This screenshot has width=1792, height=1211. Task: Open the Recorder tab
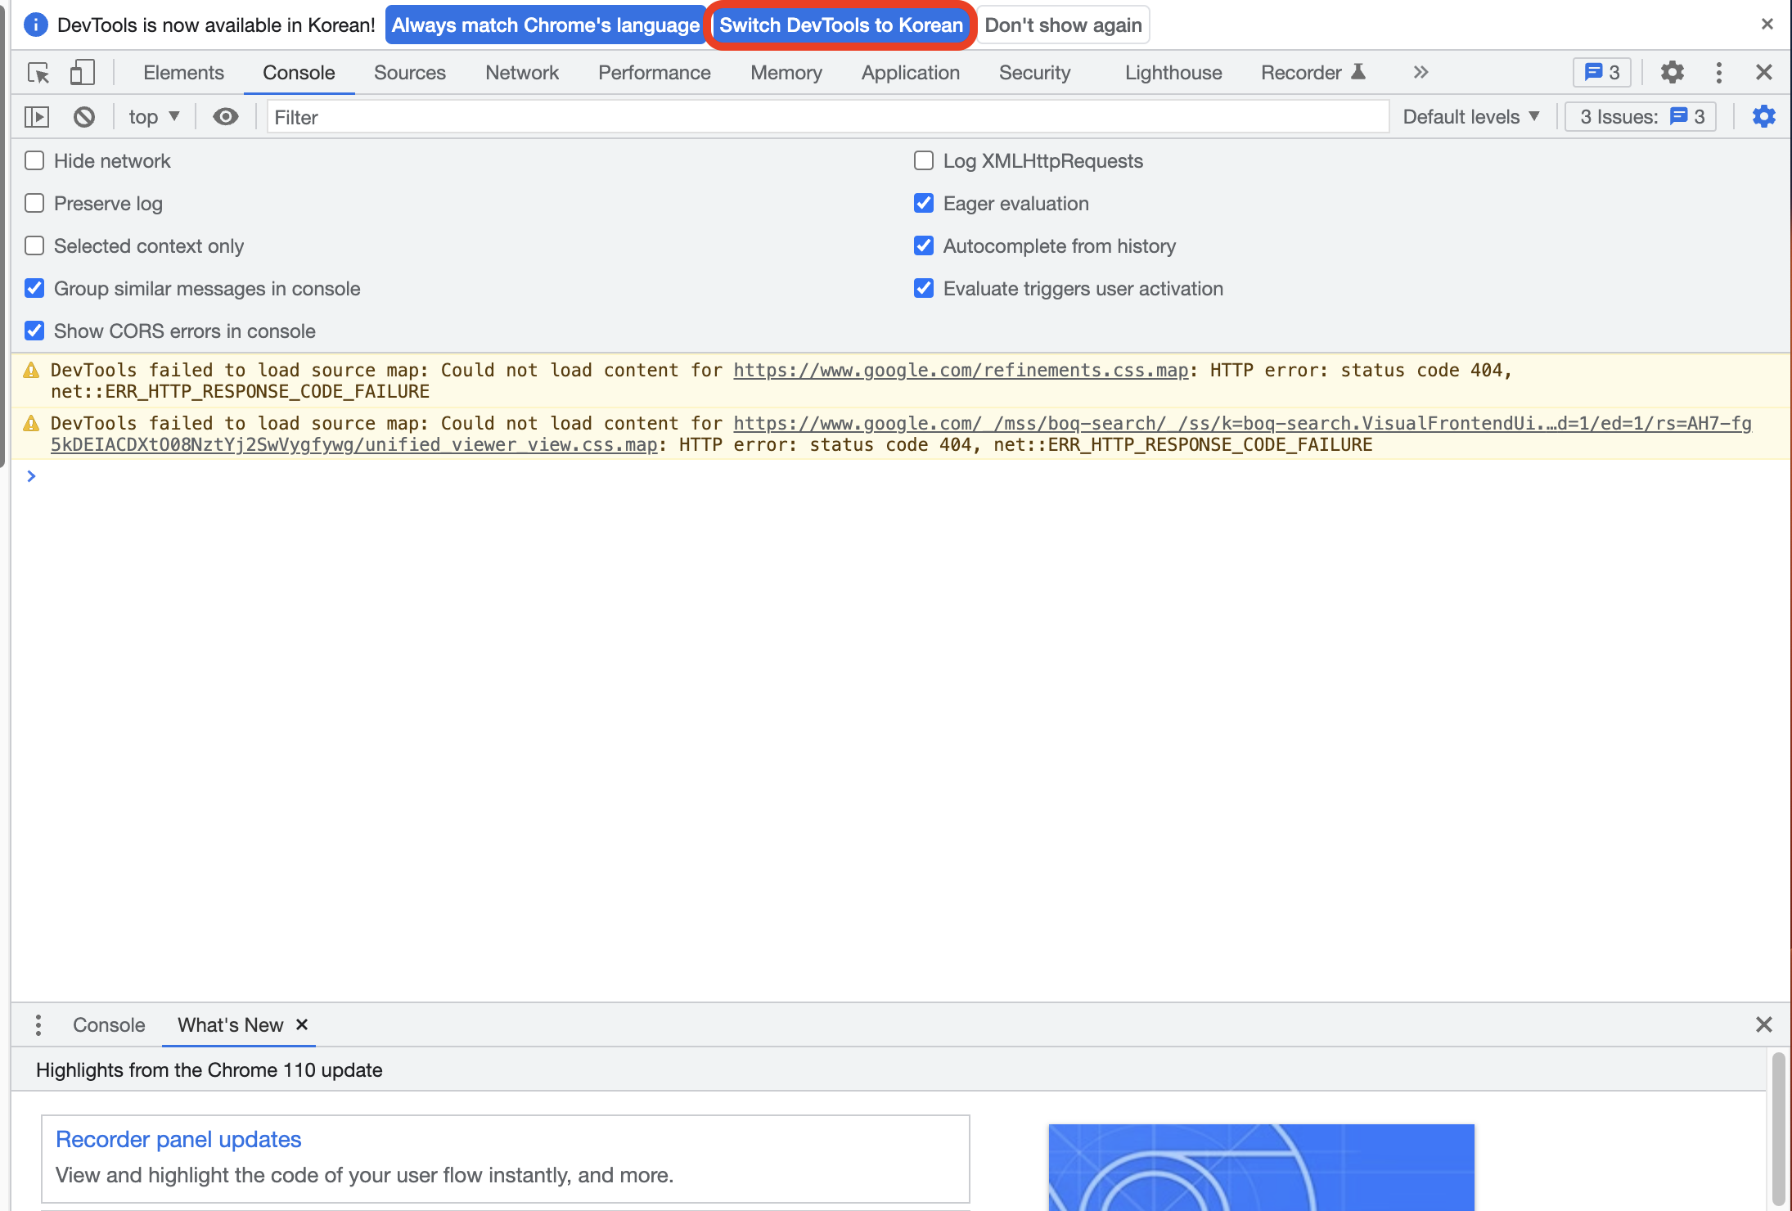pyautogui.click(x=1313, y=73)
